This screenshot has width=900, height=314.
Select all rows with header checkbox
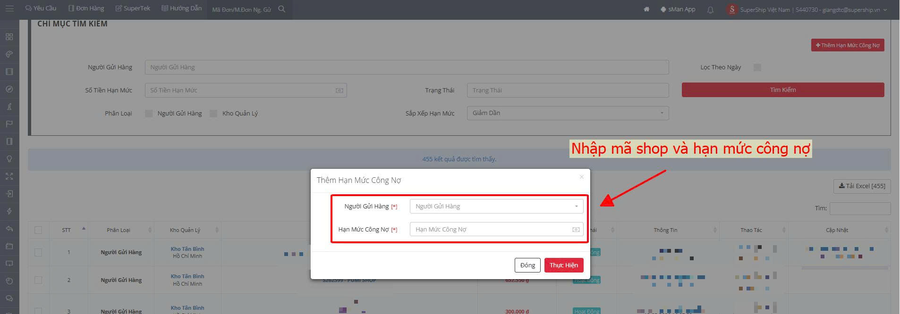pyautogui.click(x=38, y=230)
